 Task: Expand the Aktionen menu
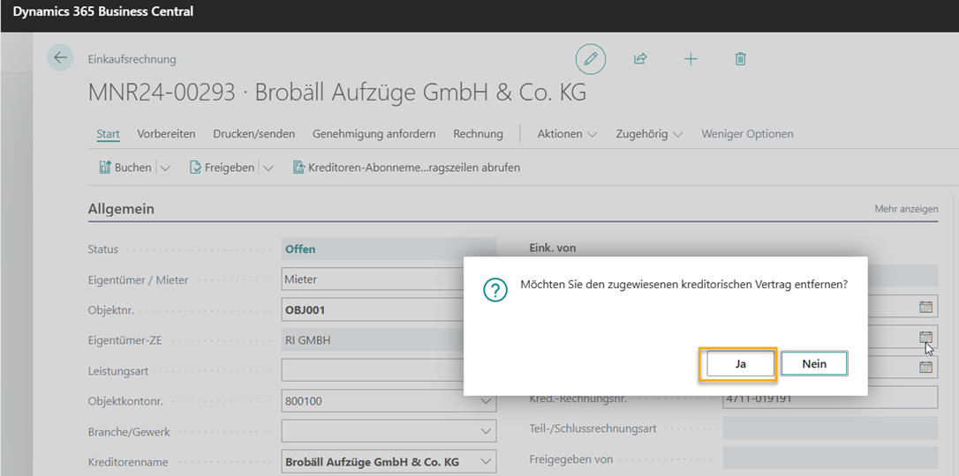click(x=567, y=134)
